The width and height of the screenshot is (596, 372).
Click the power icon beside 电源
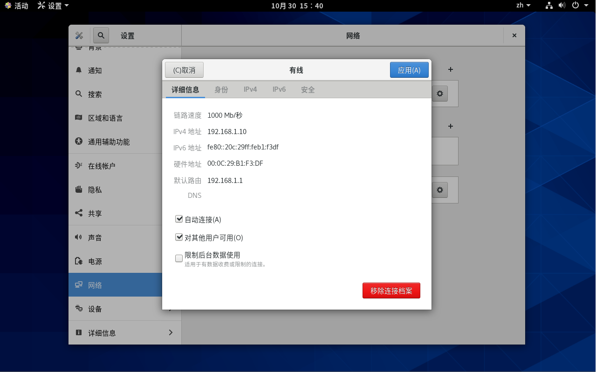coord(79,261)
